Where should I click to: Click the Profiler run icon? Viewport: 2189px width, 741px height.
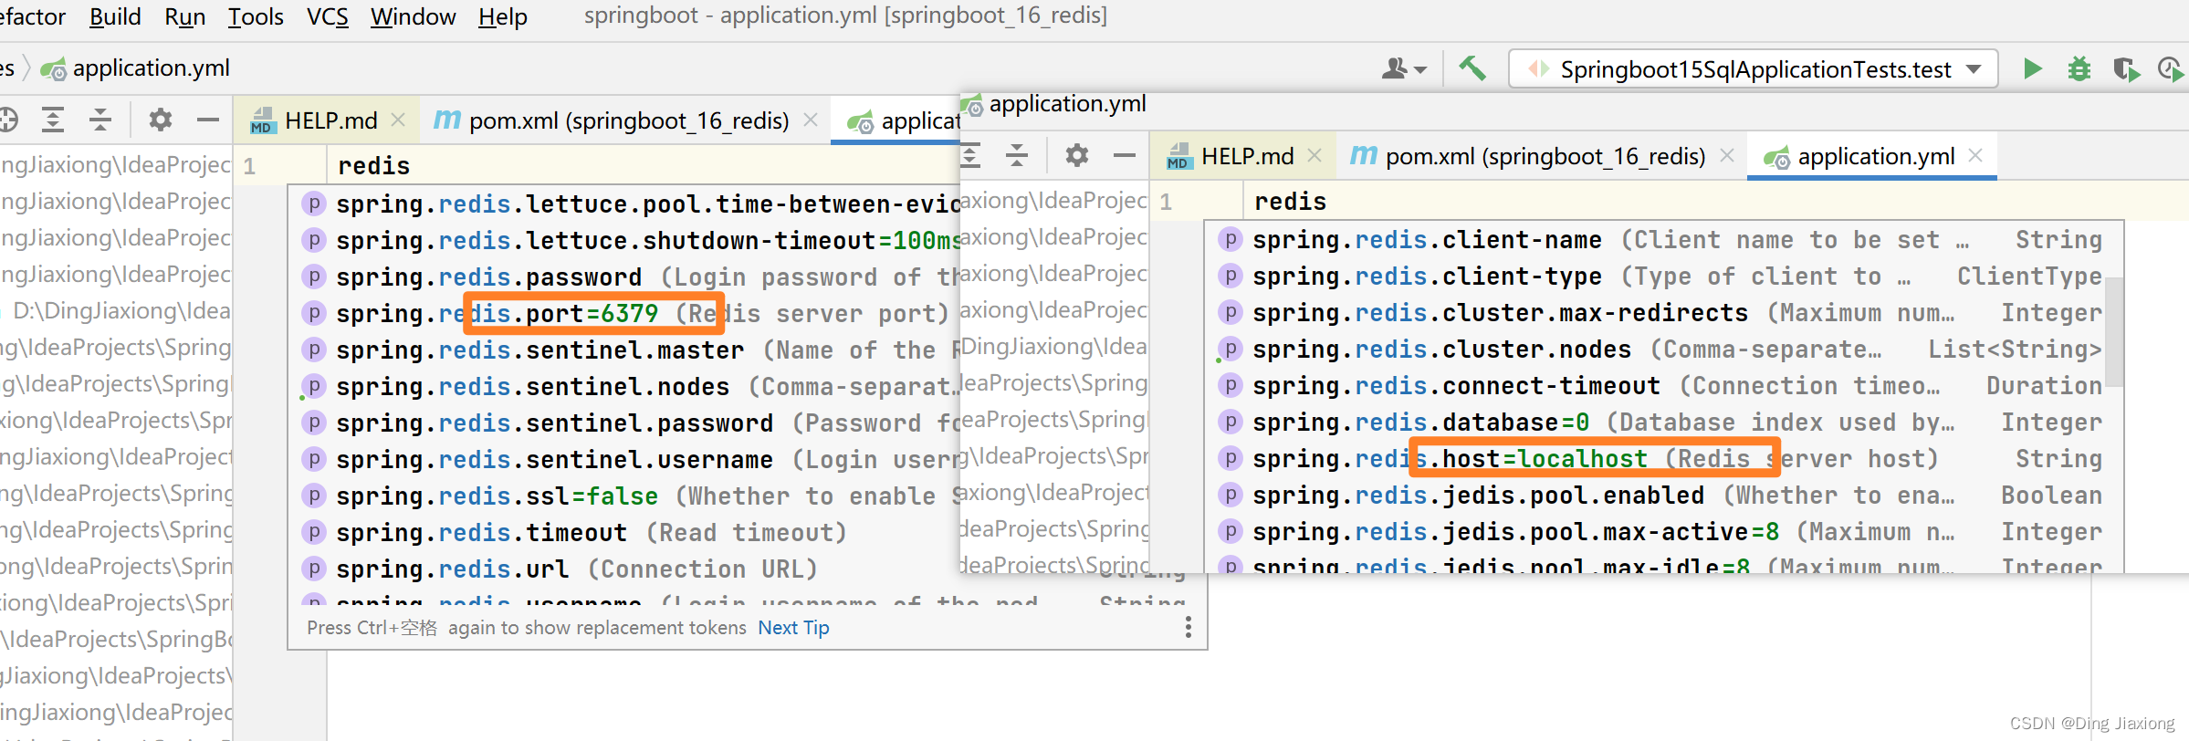(x=2171, y=69)
